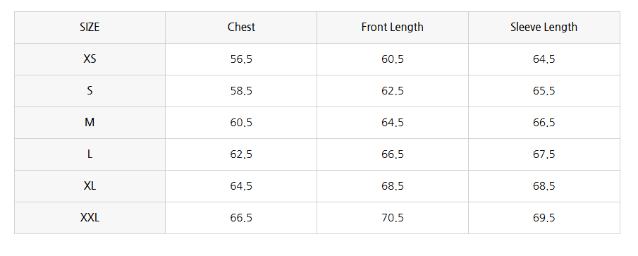Click the SIZE column header
This screenshot has width=638, height=256.
coord(90,28)
